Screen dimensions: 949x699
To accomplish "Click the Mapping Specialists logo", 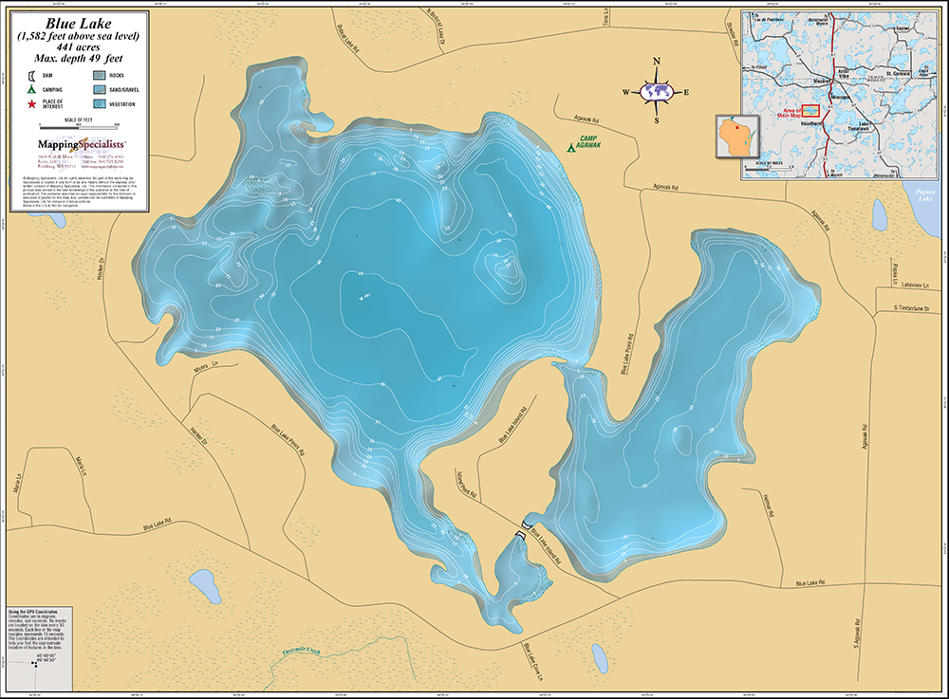I will click(82, 143).
